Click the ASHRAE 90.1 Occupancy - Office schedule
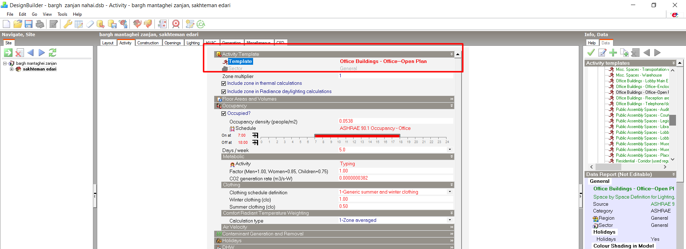 point(375,128)
